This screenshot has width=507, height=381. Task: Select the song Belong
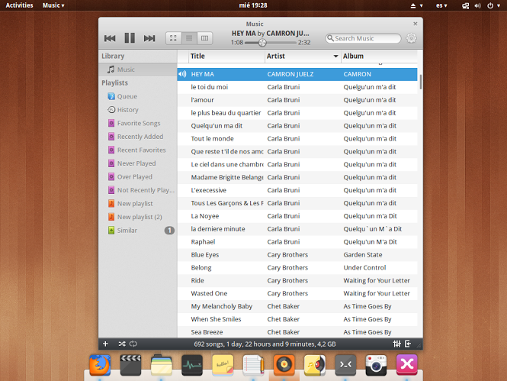pos(297,268)
